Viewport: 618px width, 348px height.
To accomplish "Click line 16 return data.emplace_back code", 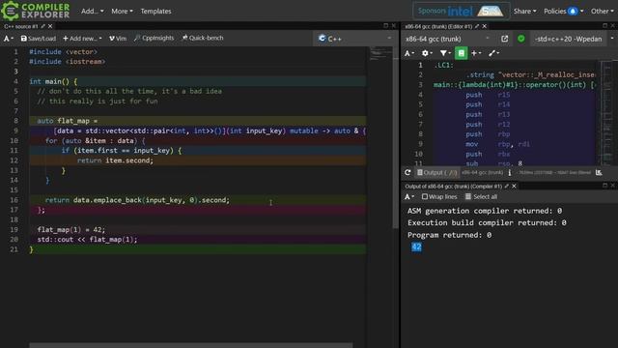I will [x=137, y=200].
